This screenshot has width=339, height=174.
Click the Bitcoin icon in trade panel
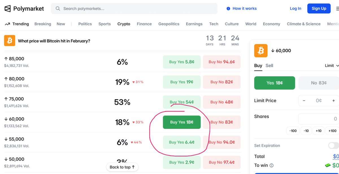coord(261,51)
